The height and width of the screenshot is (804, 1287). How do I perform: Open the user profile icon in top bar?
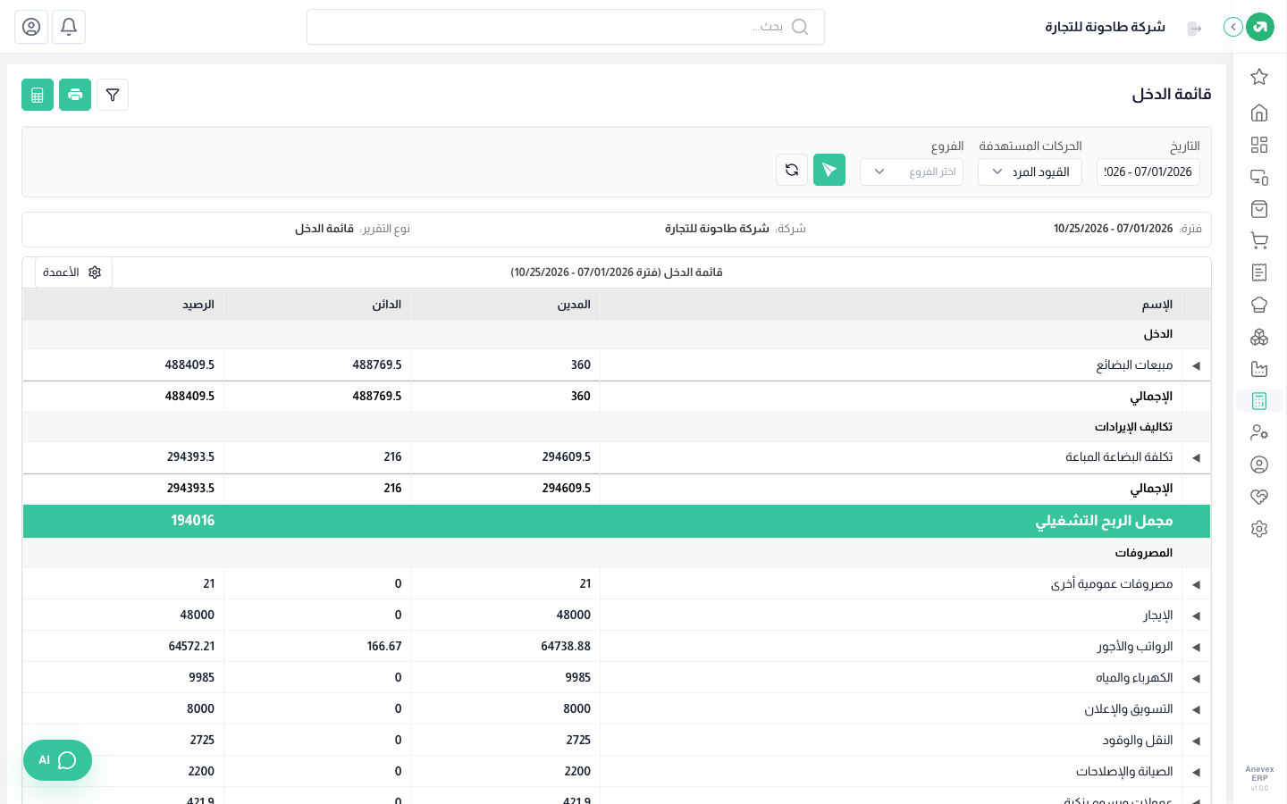[x=31, y=27]
